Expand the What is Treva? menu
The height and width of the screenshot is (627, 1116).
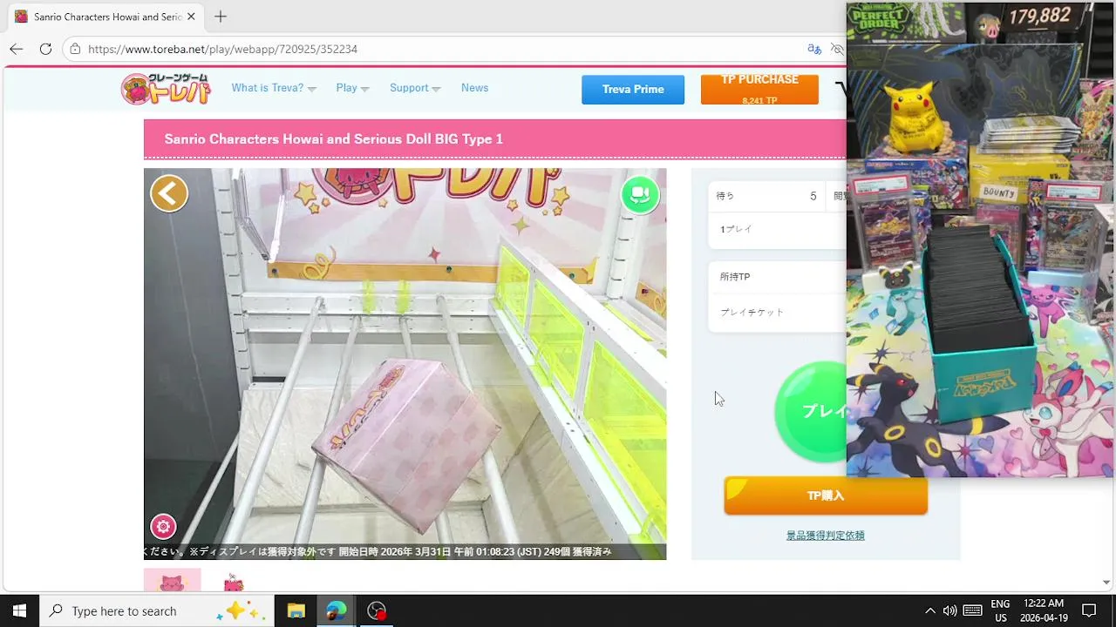click(274, 88)
